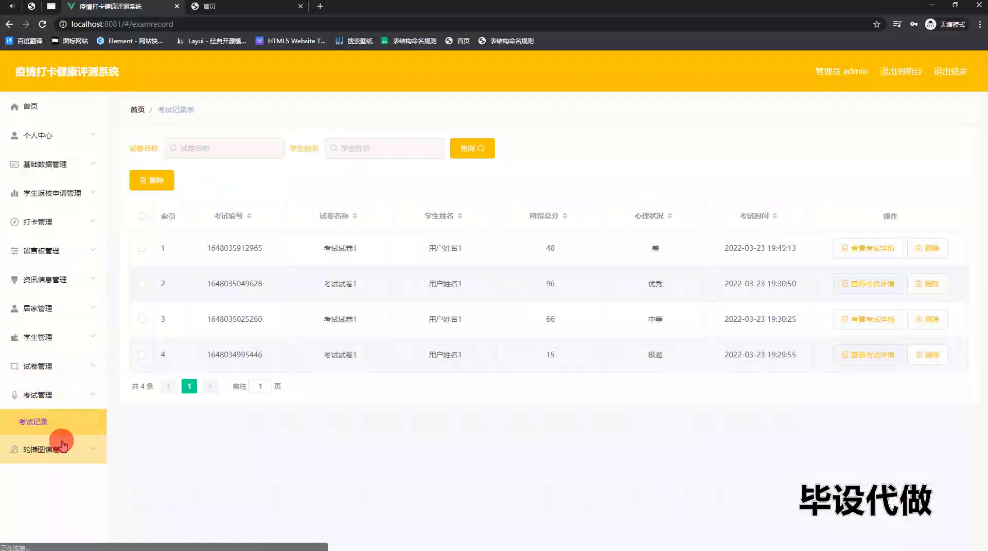The image size is (988, 551).
Task: Open 百度翻译 bookmark
Action: coord(24,41)
